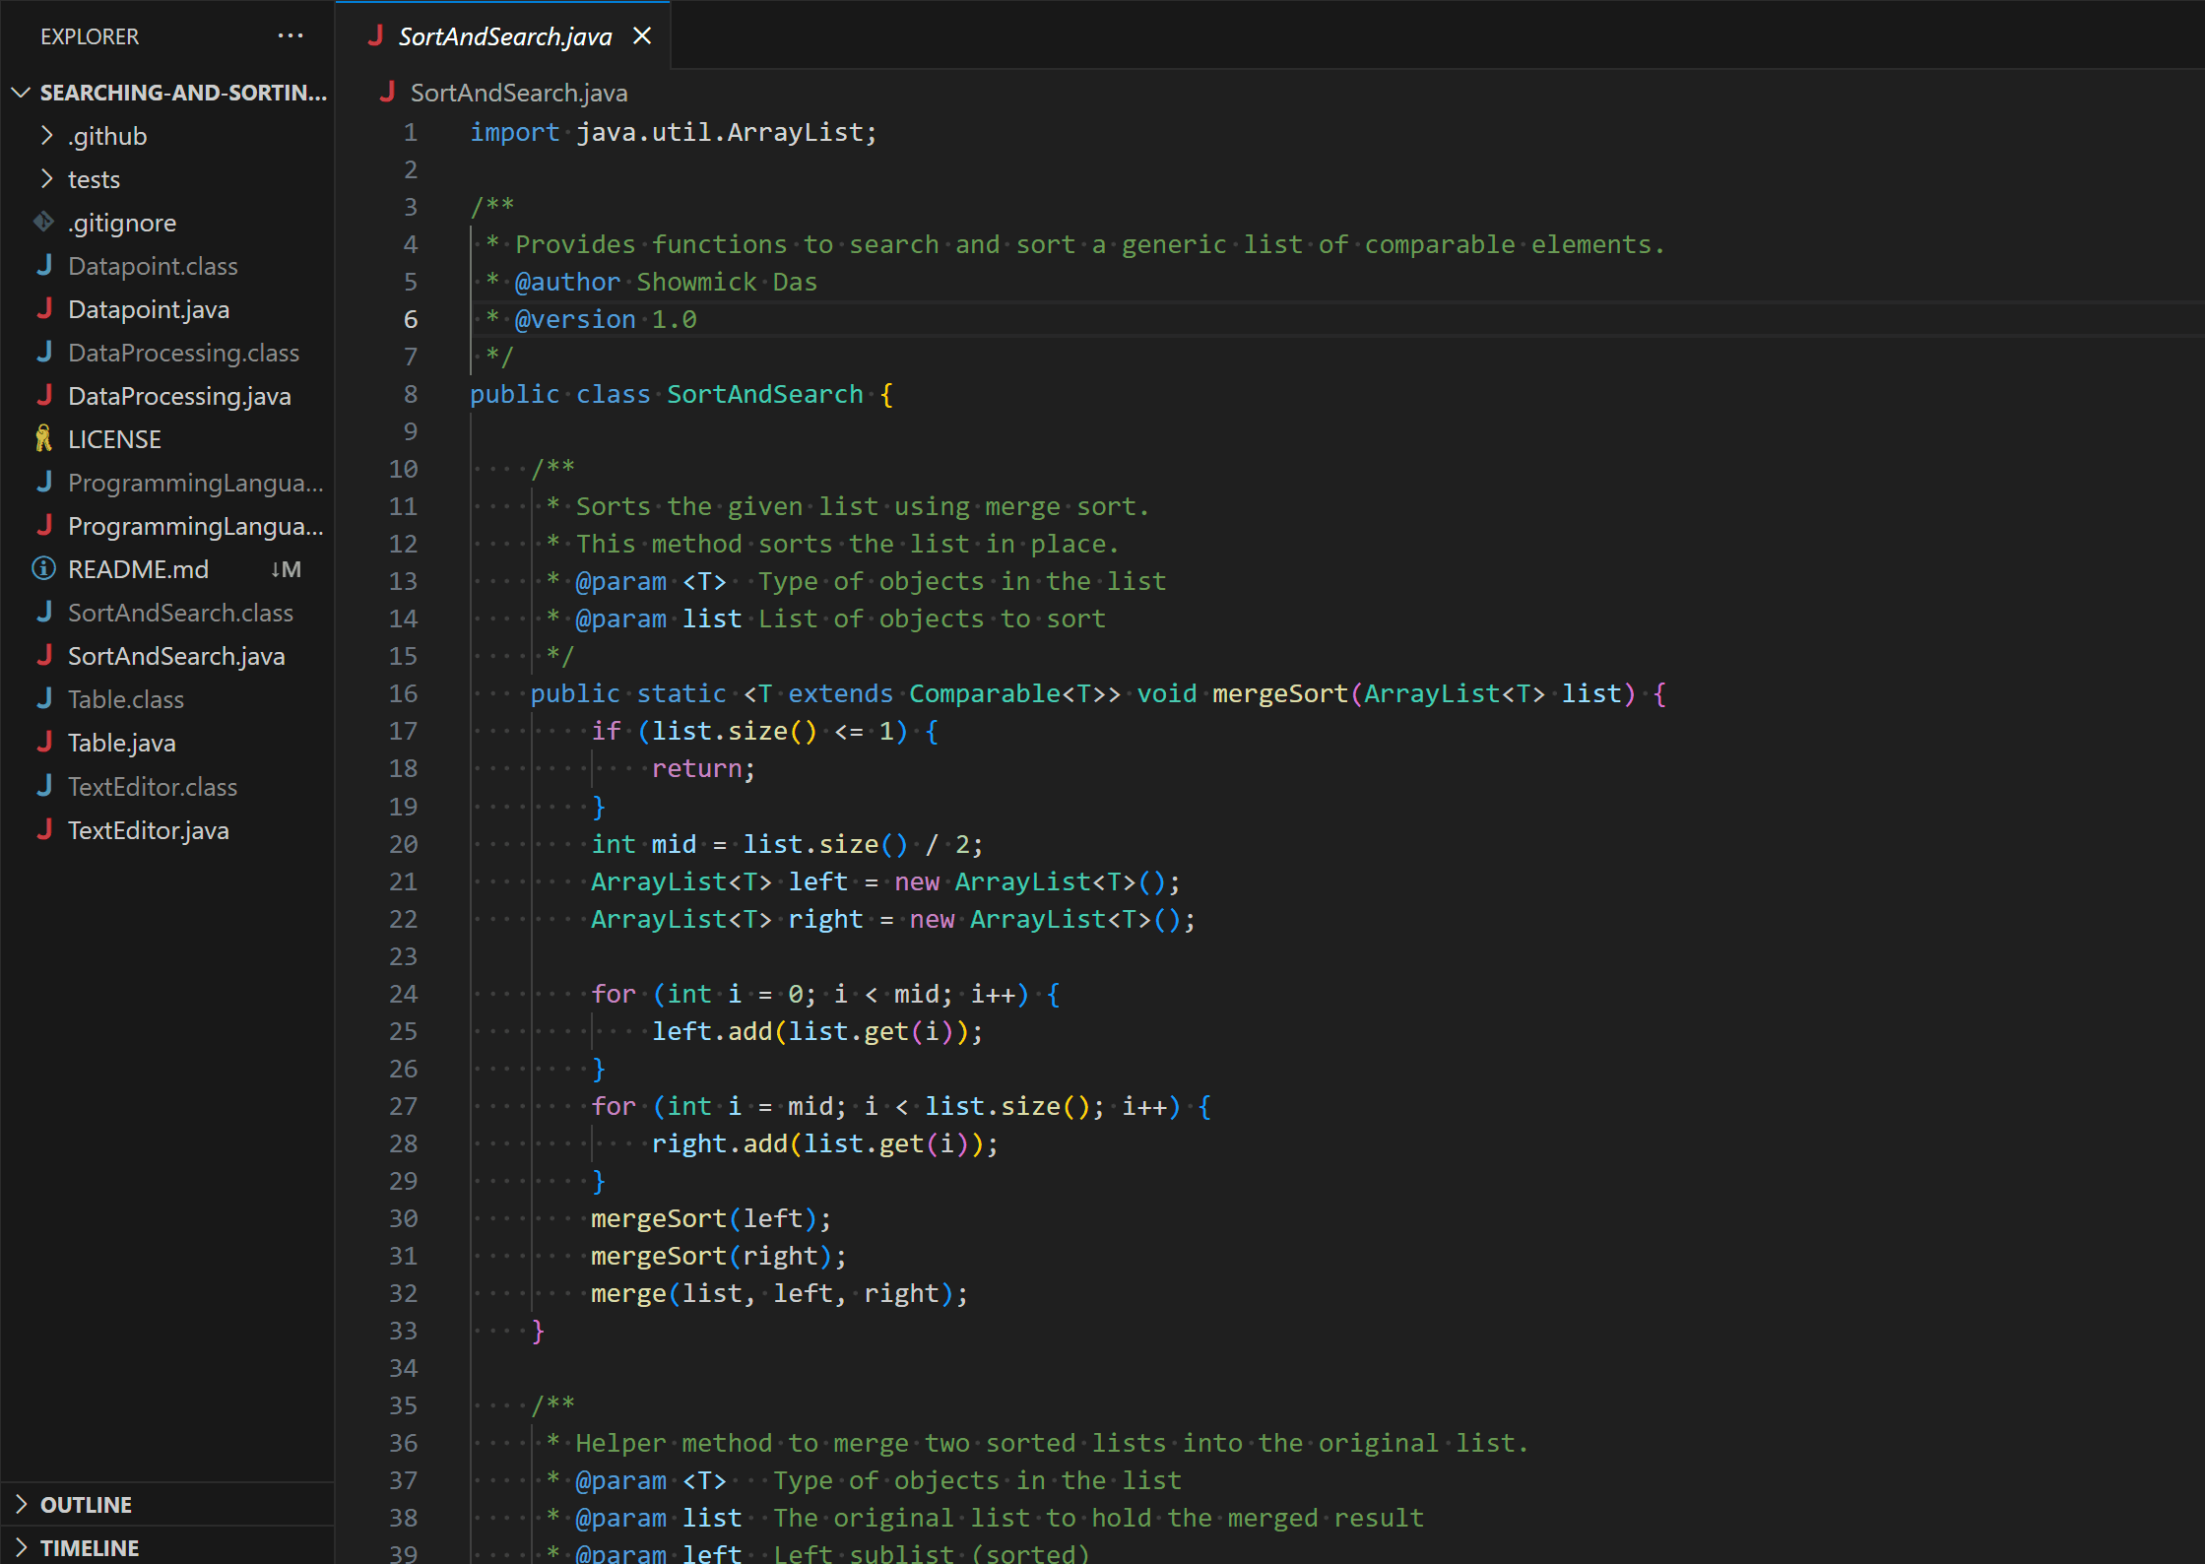Click the modified M badge on README.md
Viewport: 2205px width, 1564px height.
(287, 569)
